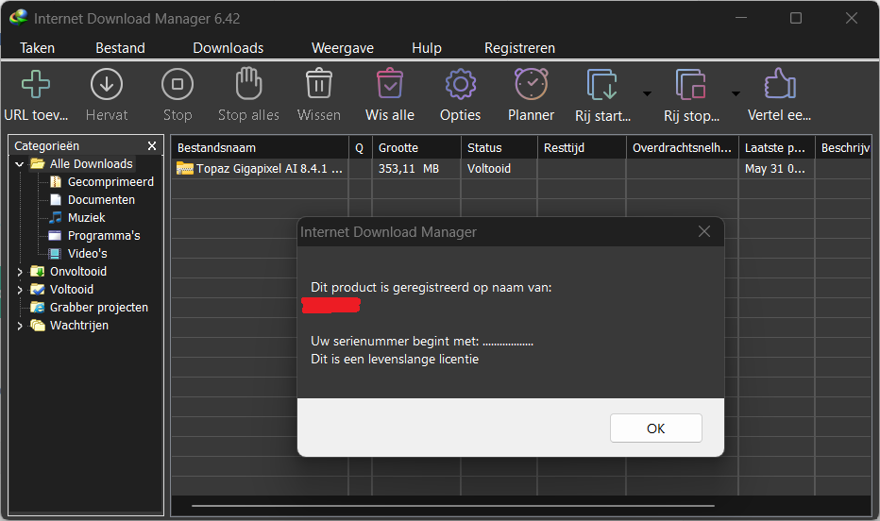Image resolution: width=880 pixels, height=521 pixels.
Task: Open Opties with the gear icon
Action: pos(461,84)
